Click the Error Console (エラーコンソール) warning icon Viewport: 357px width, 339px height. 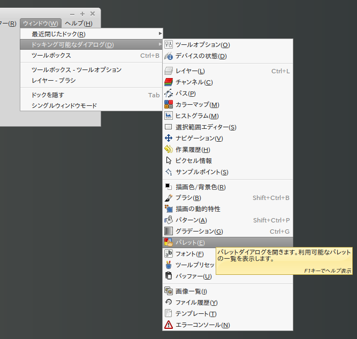169,325
